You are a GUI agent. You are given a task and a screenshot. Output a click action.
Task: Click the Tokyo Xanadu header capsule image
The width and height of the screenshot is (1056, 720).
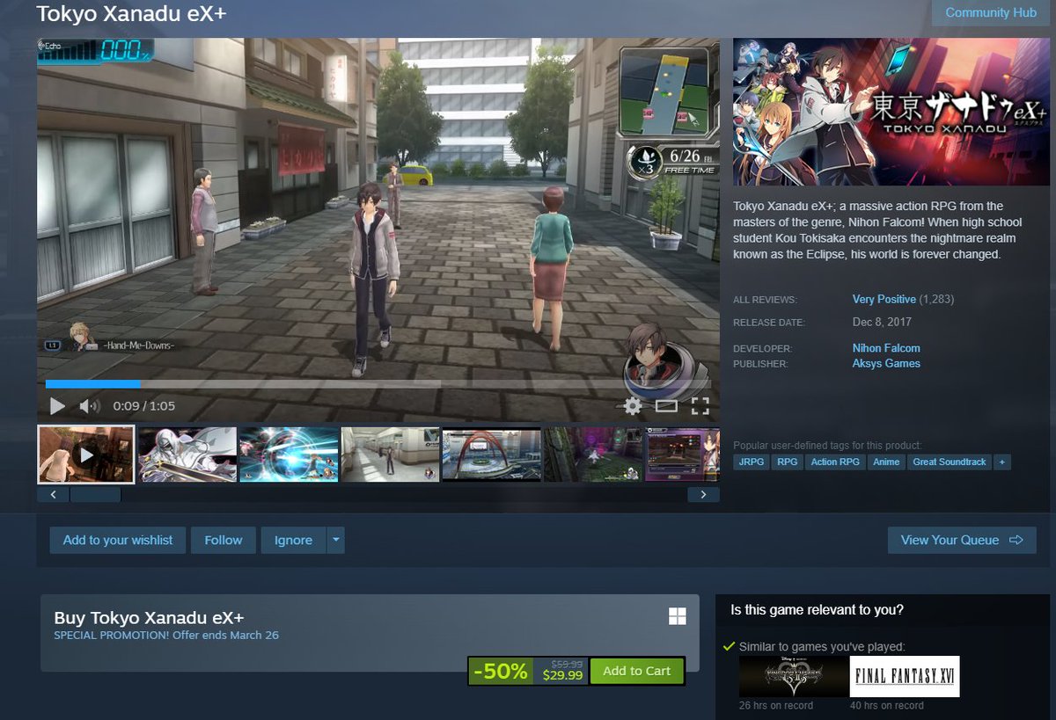(891, 112)
